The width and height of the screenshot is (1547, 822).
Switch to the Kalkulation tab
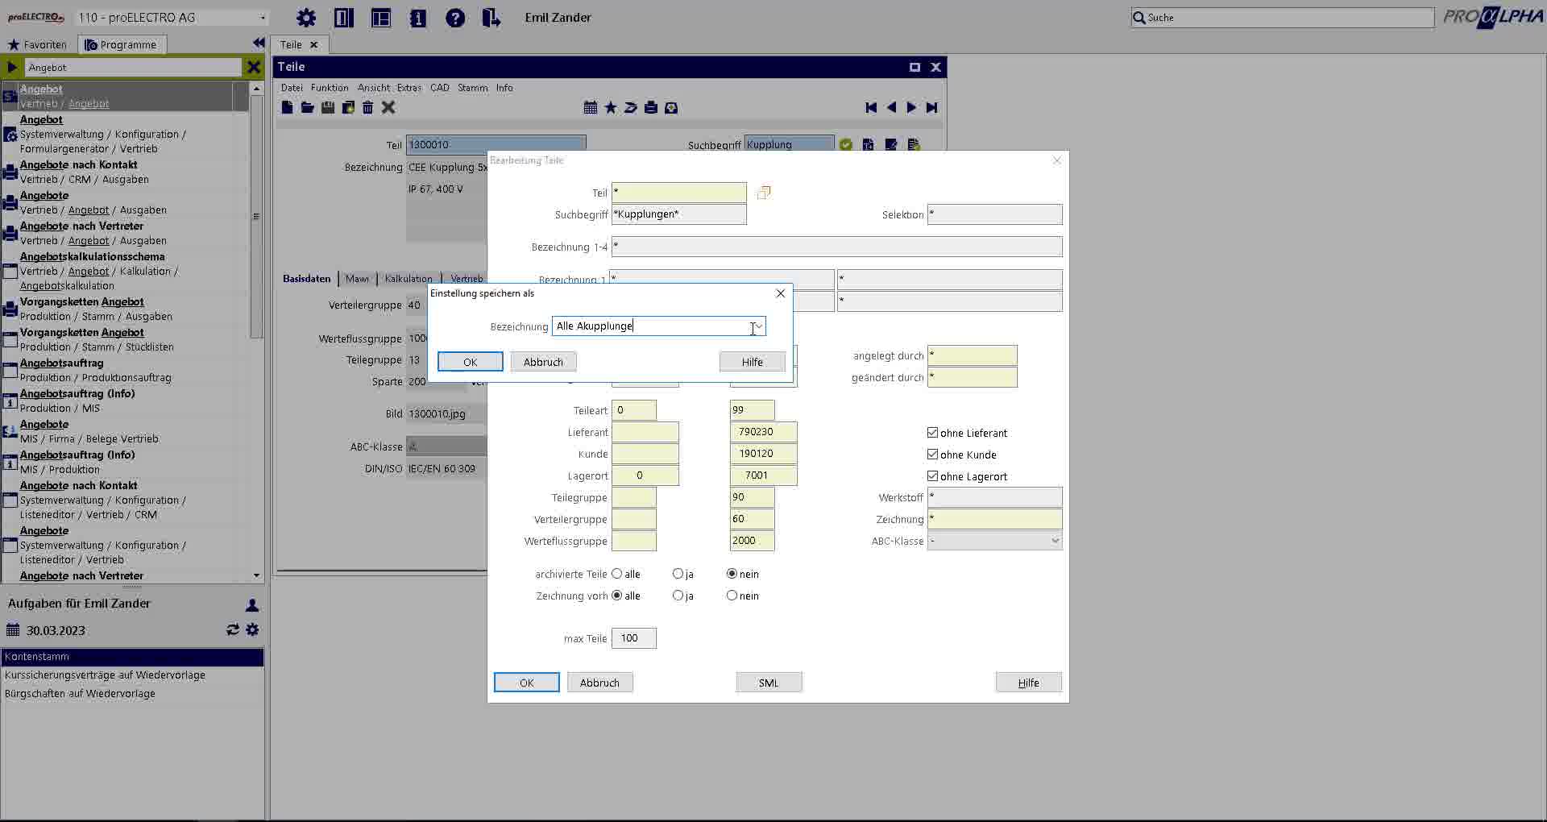tap(409, 279)
